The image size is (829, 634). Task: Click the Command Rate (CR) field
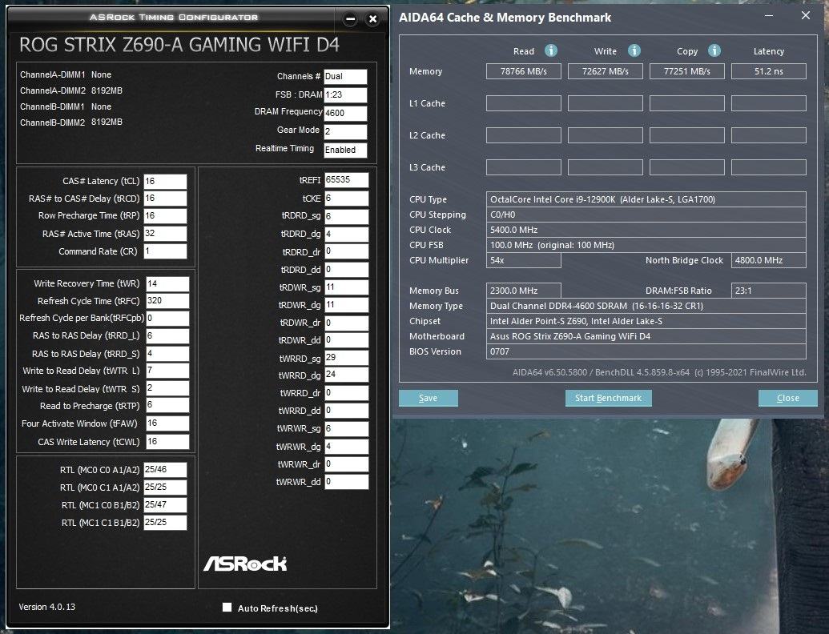tap(166, 251)
